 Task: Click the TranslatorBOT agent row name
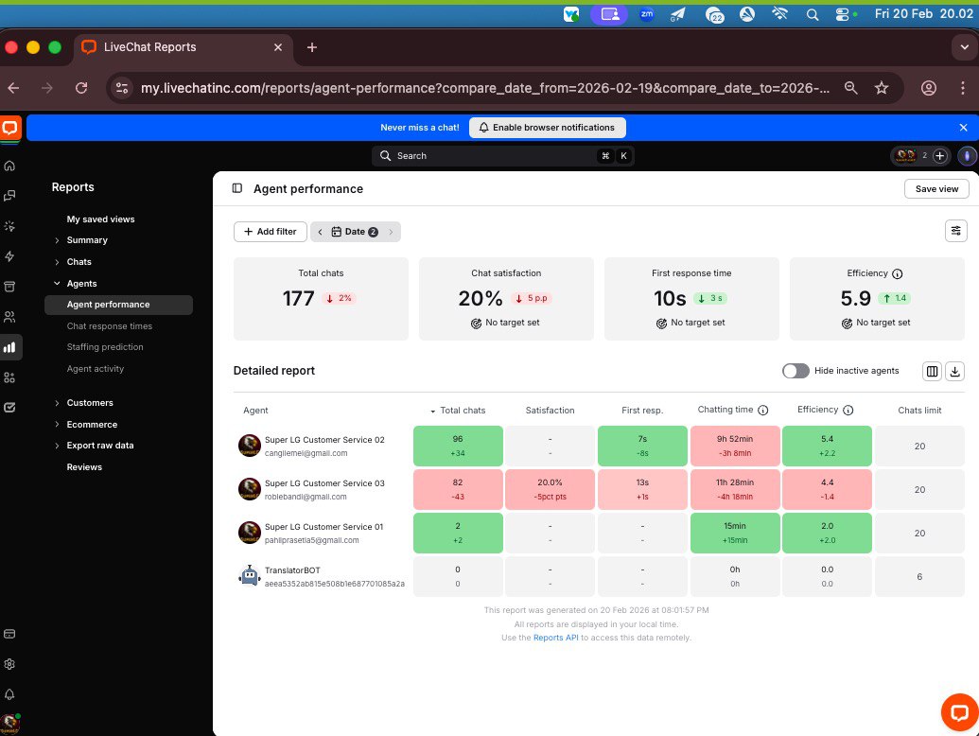pos(292,570)
